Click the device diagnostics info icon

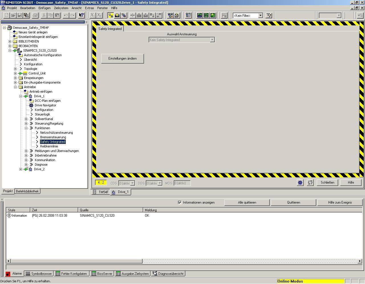(188, 15)
